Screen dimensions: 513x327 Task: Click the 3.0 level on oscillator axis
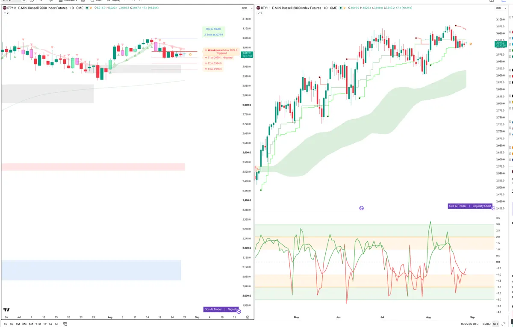(498, 224)
